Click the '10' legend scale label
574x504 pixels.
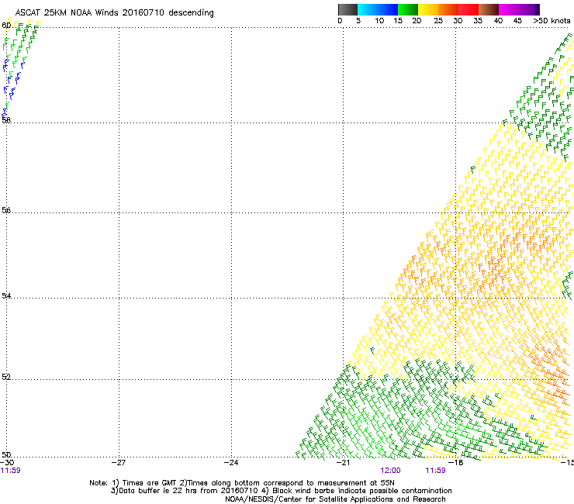pos(379,21)
